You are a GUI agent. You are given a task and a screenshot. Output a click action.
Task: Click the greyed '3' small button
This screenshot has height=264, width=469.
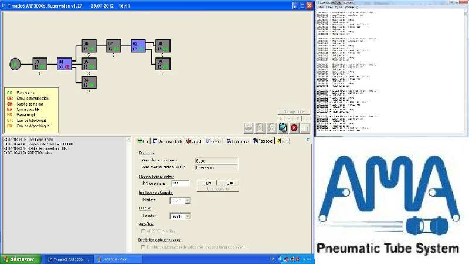point(289,119)
